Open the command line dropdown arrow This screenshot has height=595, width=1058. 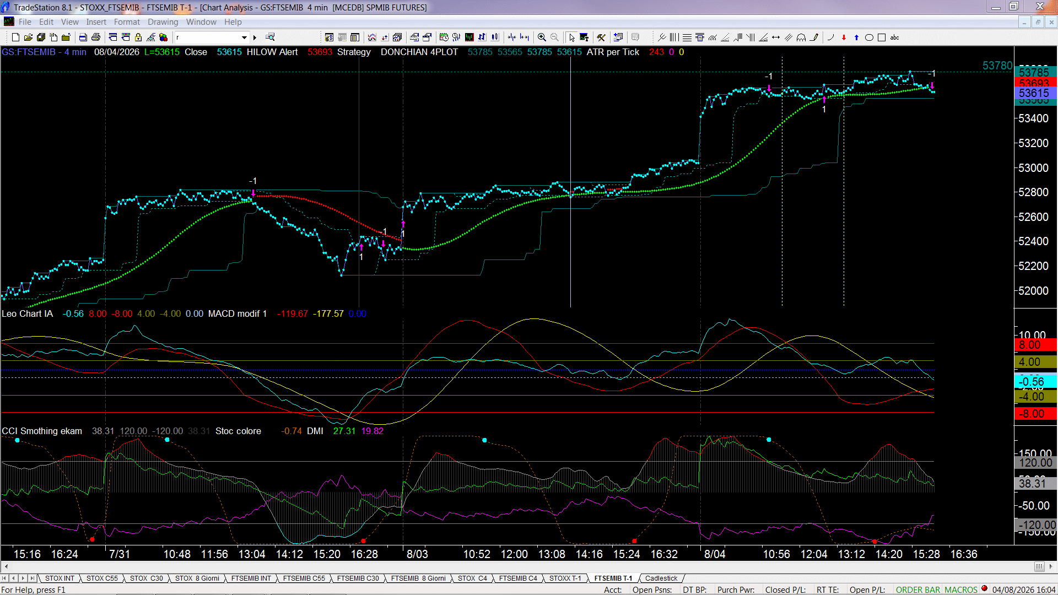(244, 37)
